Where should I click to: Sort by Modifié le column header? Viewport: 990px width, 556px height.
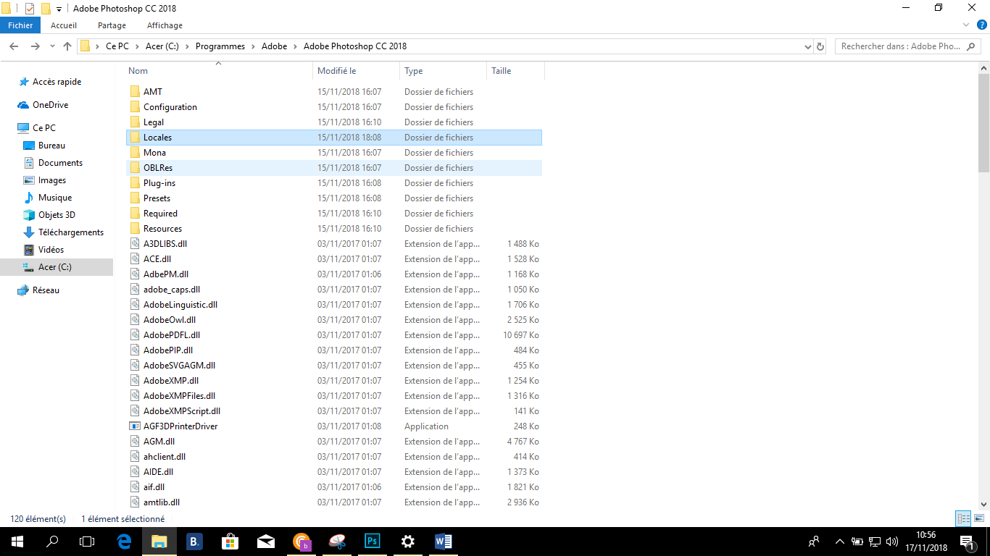pos(357,71)
